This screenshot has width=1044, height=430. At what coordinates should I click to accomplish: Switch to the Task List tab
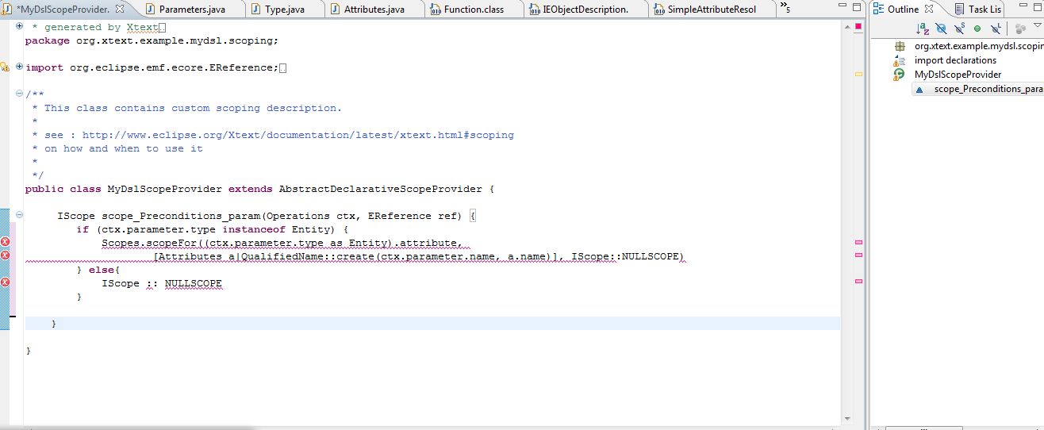pyautogui.click(x=984, y=10)
